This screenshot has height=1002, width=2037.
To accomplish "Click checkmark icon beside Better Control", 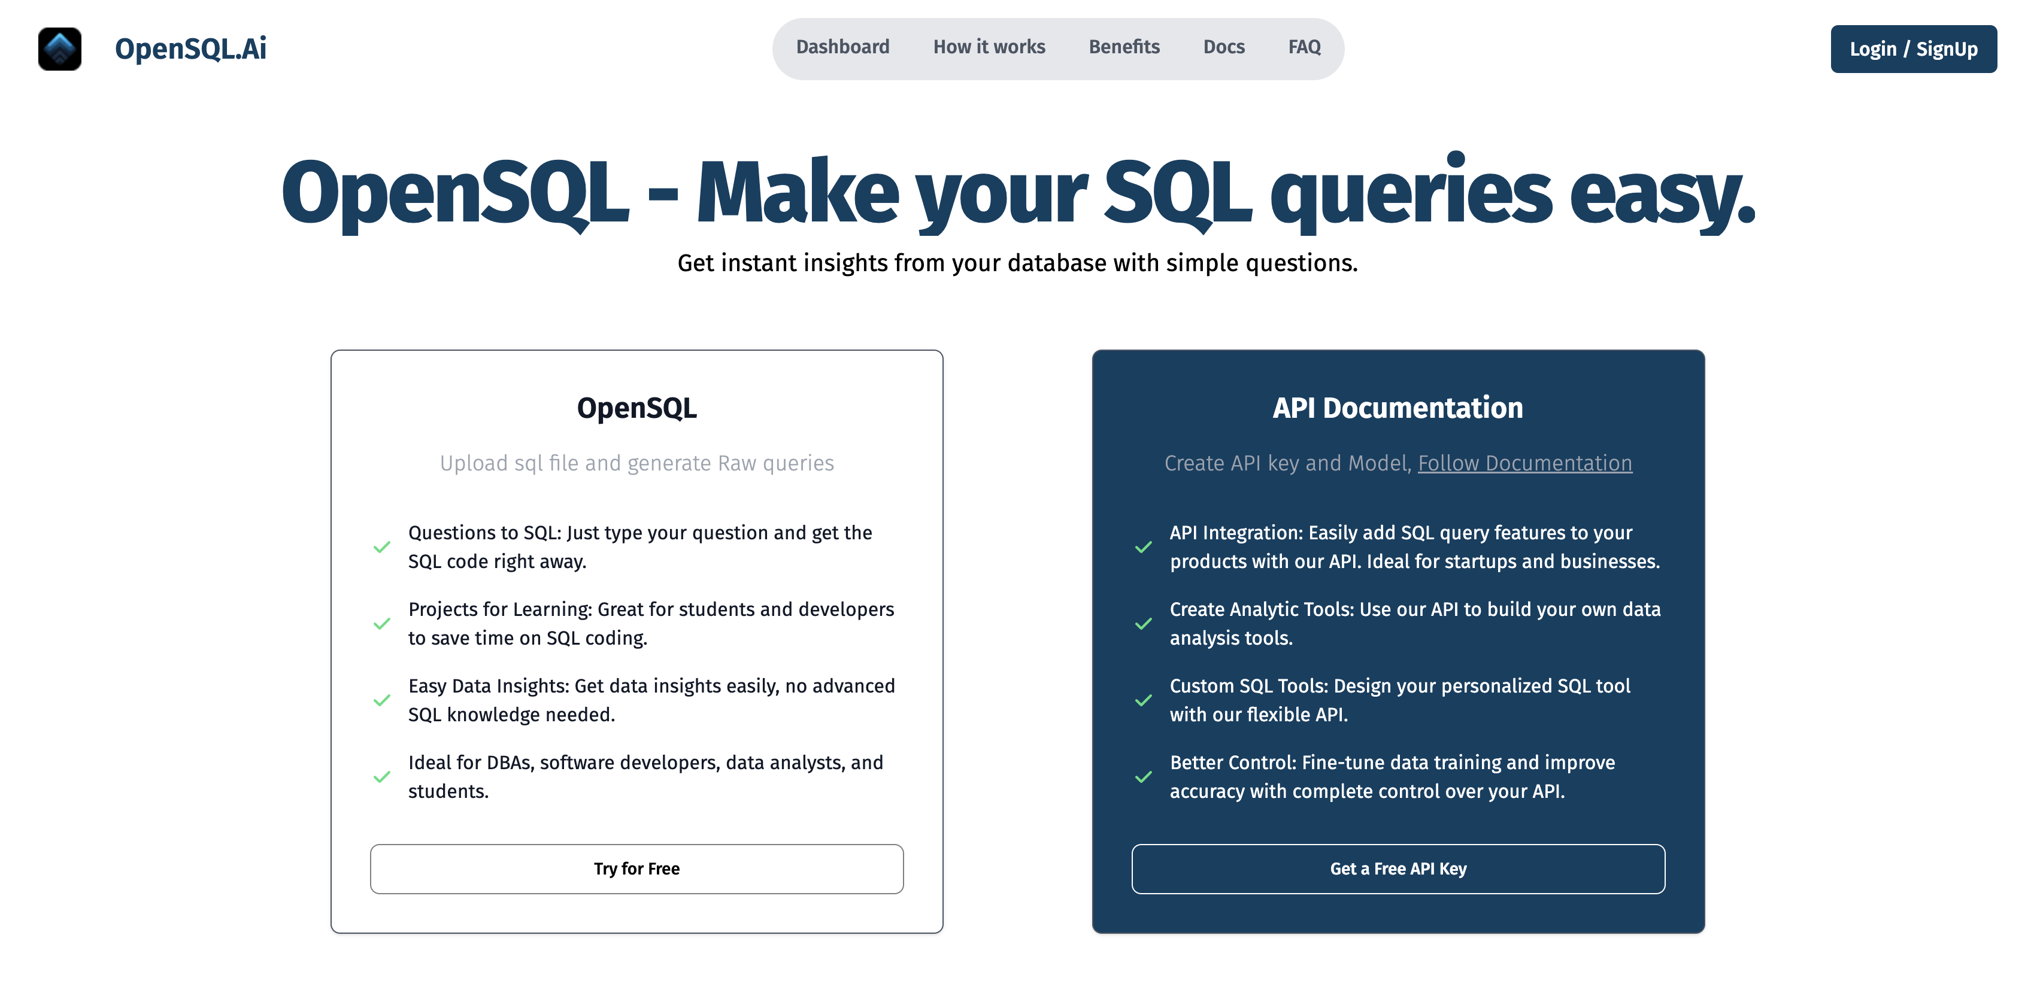I will pos(1144,777).
